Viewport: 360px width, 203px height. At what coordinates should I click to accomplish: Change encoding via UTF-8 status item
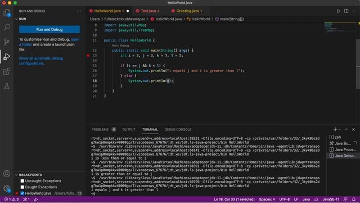click(x=285, y=199)
